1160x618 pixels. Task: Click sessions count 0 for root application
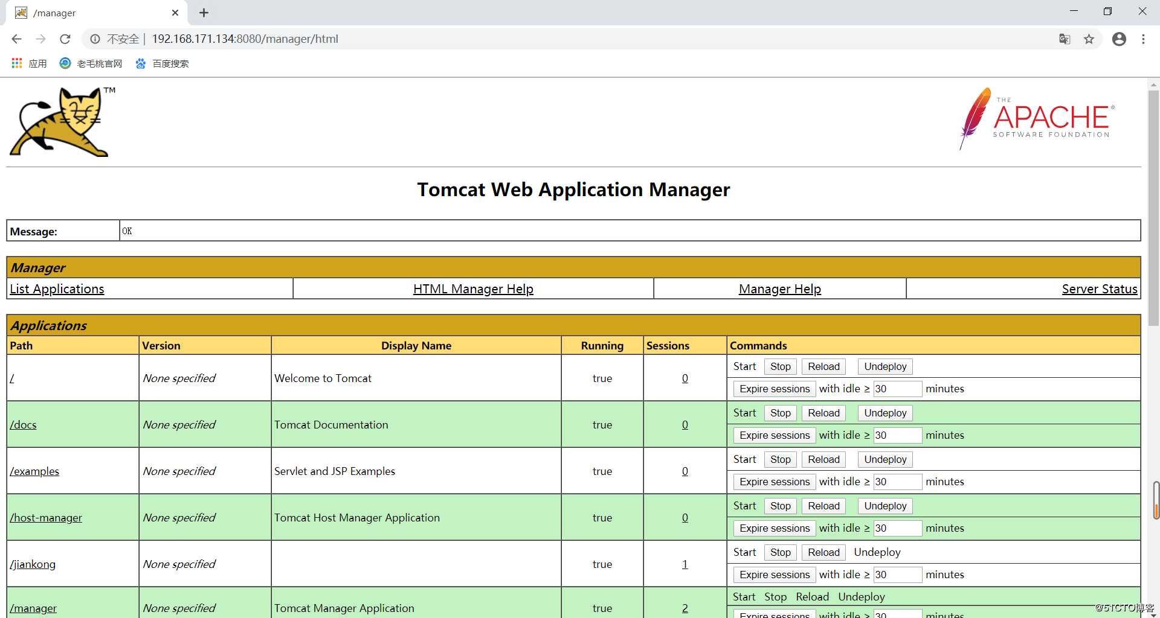pyautogui.click(x=685, y=378)
